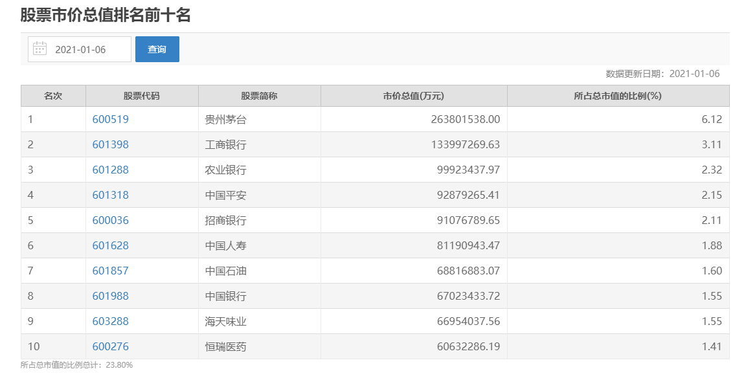This screenshot has height=380, width=746.
Task: Open the 601318 stock code link
Action: (x=111, y=195)
